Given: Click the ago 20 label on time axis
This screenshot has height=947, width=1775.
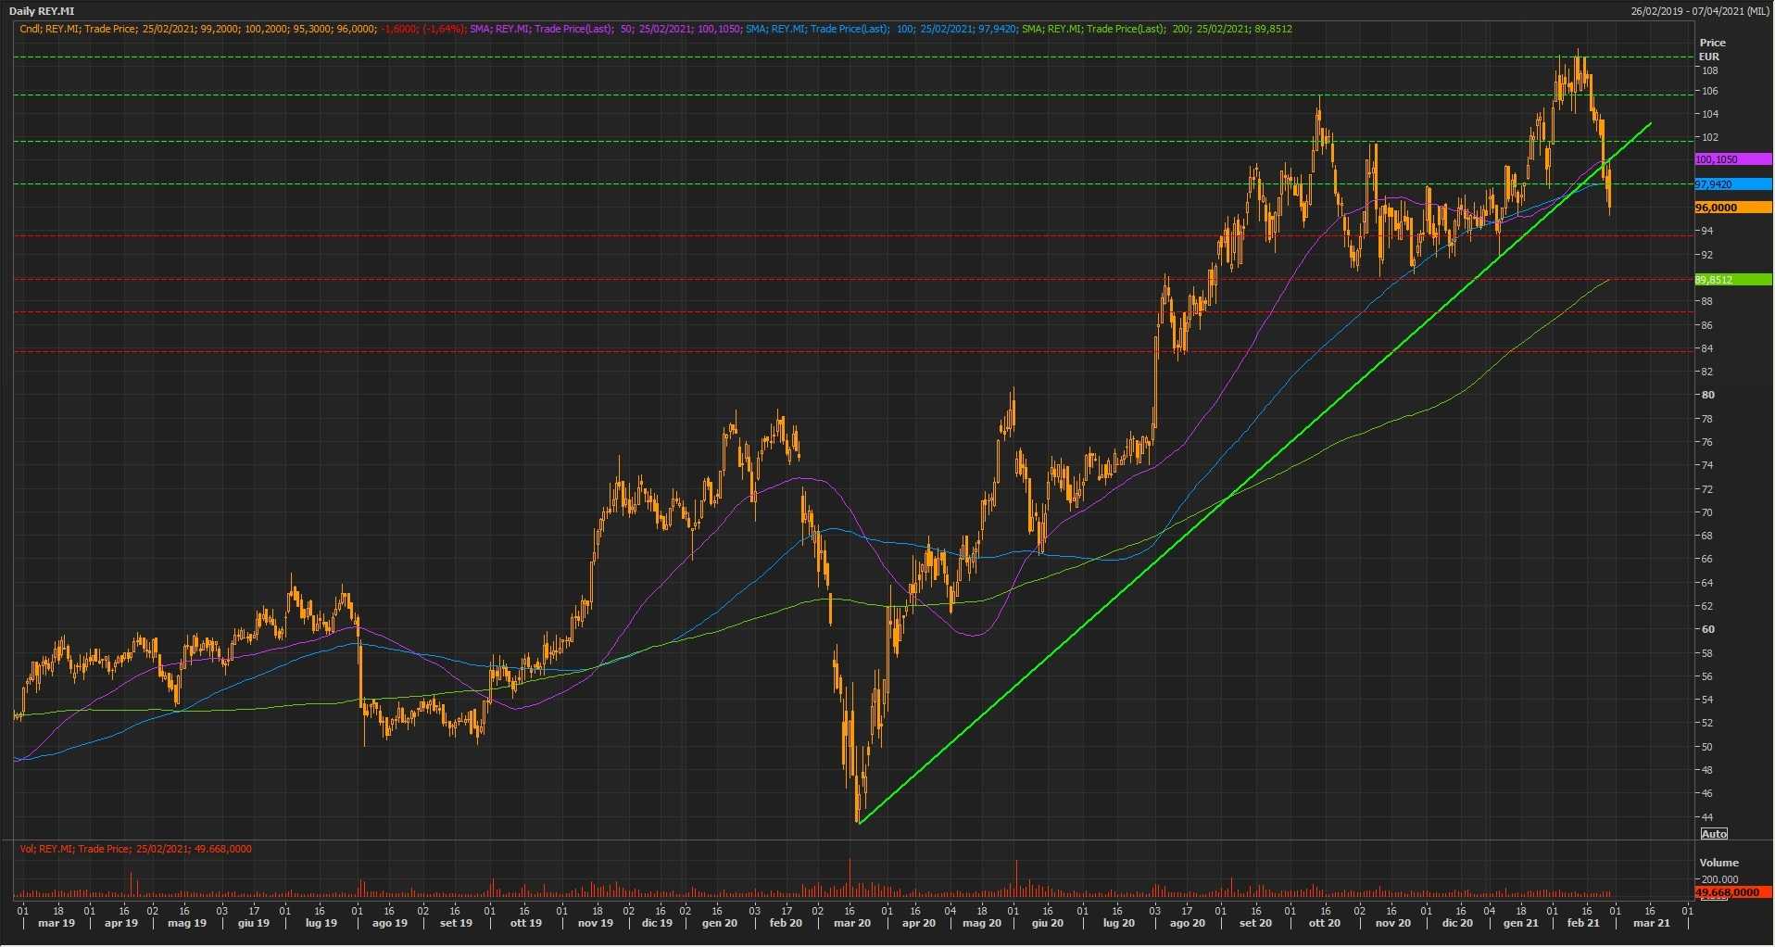Looking at the screenshot, I should [1187, 923].
